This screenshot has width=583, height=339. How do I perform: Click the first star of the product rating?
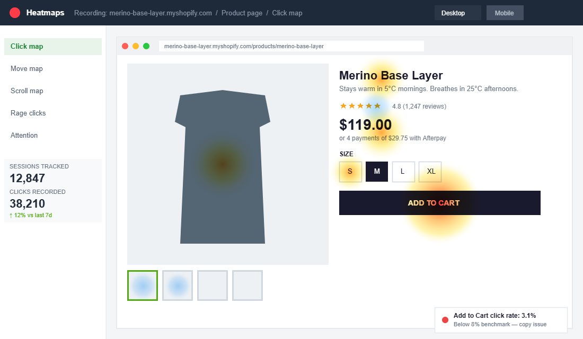coord(343,106)
